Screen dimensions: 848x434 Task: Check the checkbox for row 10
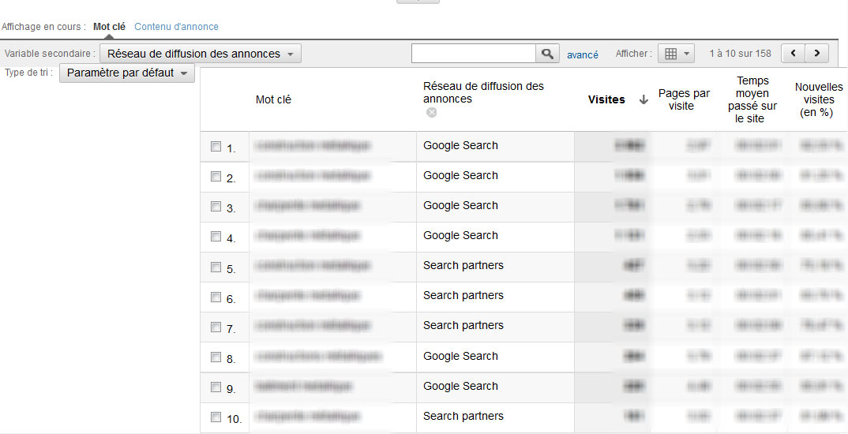(x=216, y=417)
